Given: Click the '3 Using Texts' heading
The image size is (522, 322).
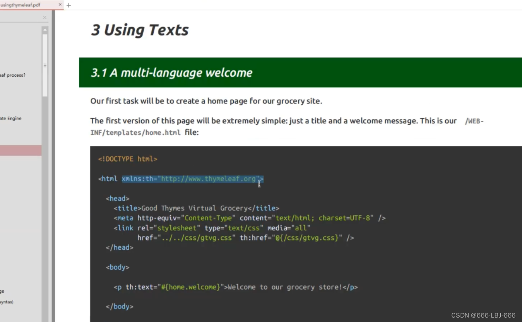Looking at the screenshot, I should pyautogui.click(x=140, y=30).
